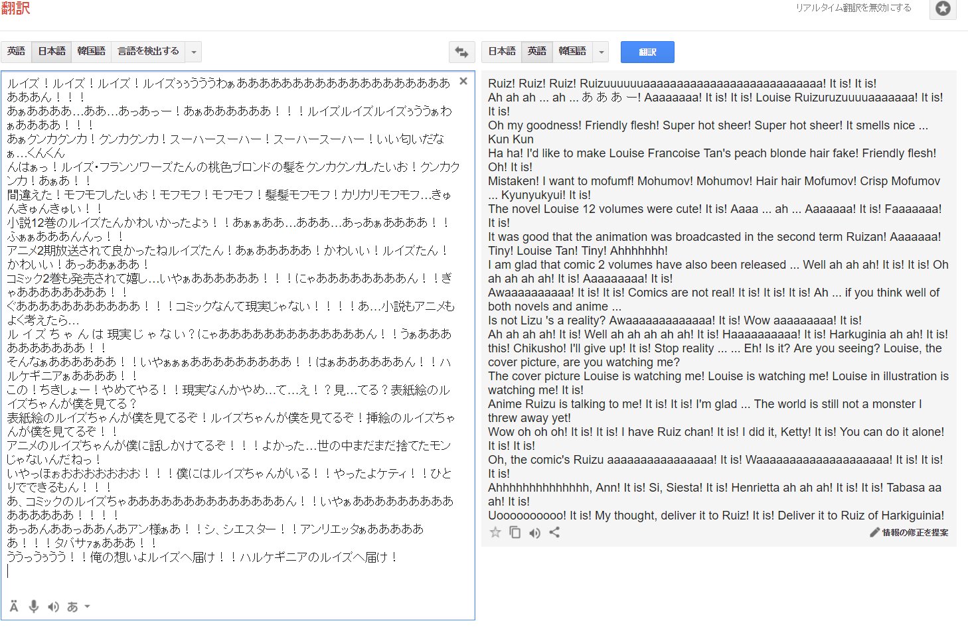968x627 pixels.
Task: Share the translation
Action: click(x=555, y=532)
